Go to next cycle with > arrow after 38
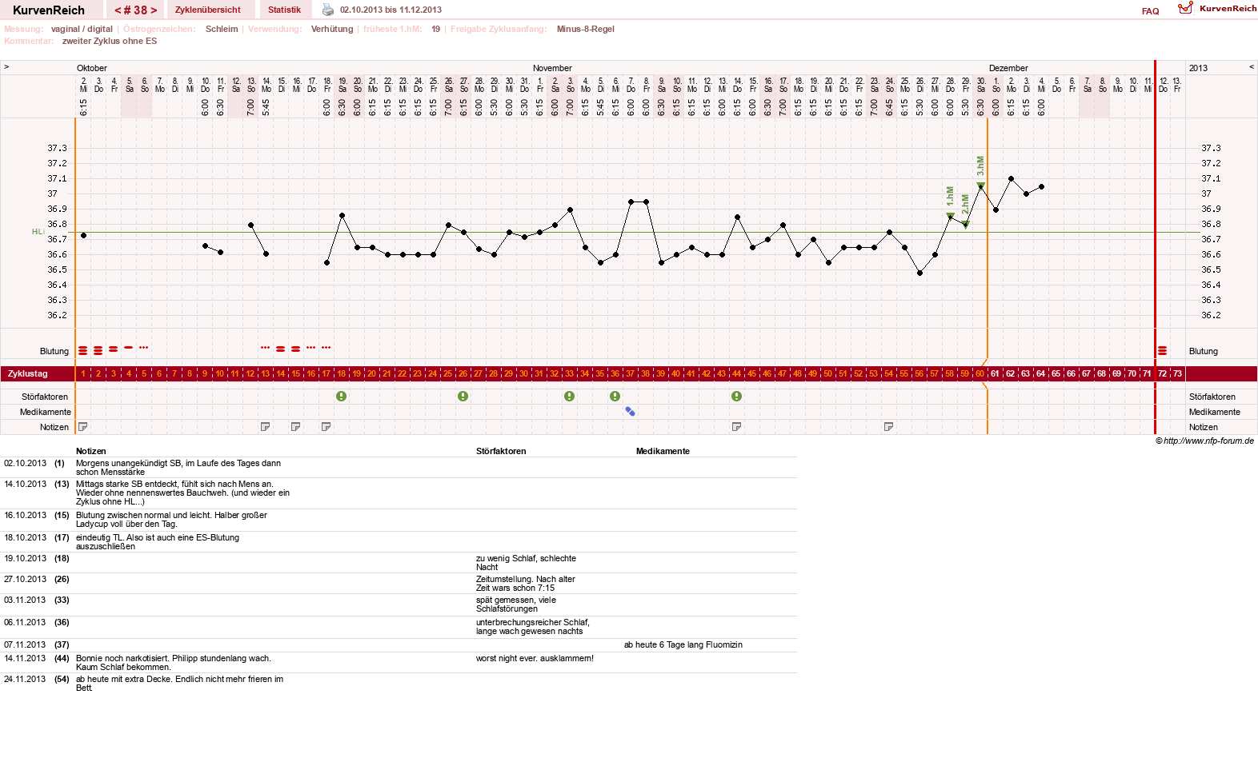Screen dimensions: 1258x766 pyautogui.click(x=154, y=10)
